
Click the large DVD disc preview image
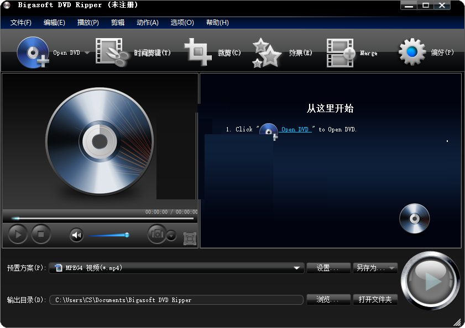coord(100,141)
